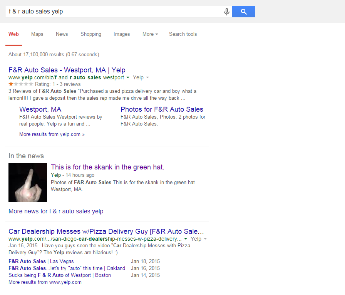Click the 'Jan 18, 2015' date
The height and width of the screenshot is (295, 345).
146,261
